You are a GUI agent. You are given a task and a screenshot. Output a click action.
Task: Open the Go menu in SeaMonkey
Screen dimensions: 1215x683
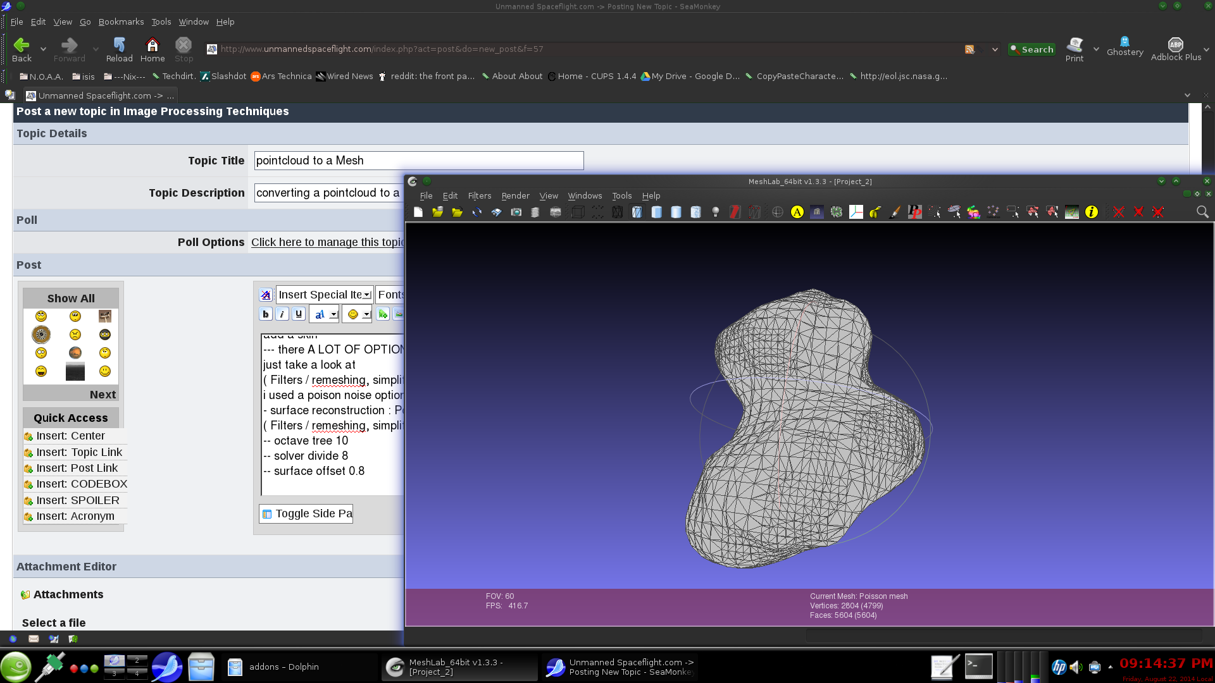click(x=85, y=22)
